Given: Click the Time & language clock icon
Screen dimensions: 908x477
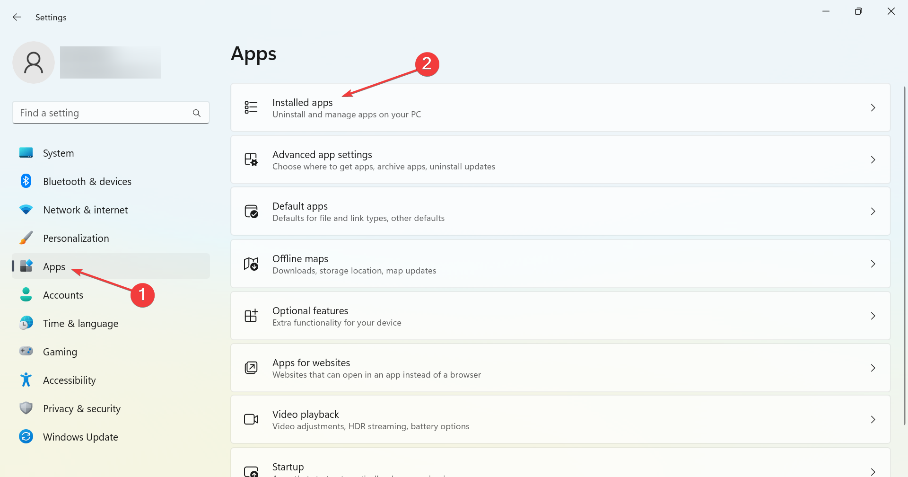Looking at the screenshot, I should [26, 323].
